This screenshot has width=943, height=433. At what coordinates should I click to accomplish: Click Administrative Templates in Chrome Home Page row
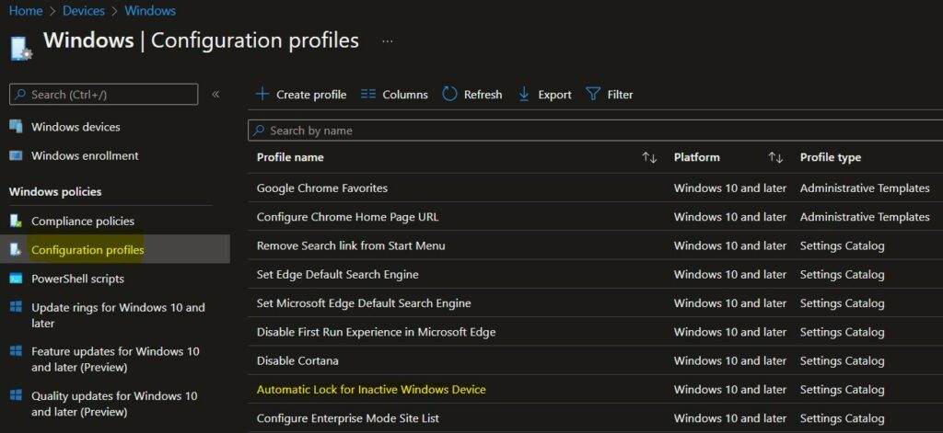point(865,217)
